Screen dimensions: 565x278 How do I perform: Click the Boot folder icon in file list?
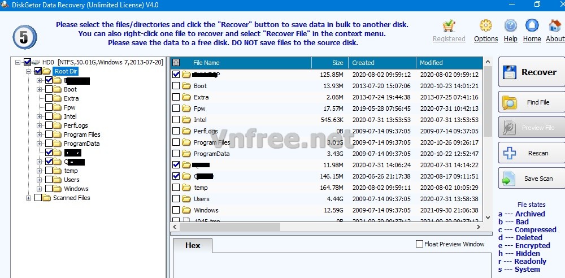coord(186,86)
